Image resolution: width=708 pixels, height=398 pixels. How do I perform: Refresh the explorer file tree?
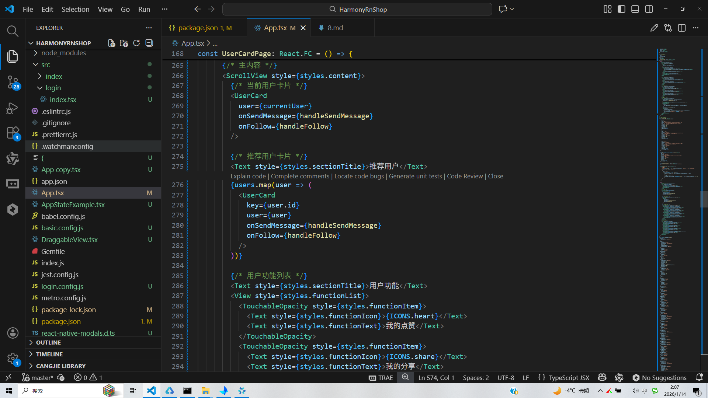(136, 43)
